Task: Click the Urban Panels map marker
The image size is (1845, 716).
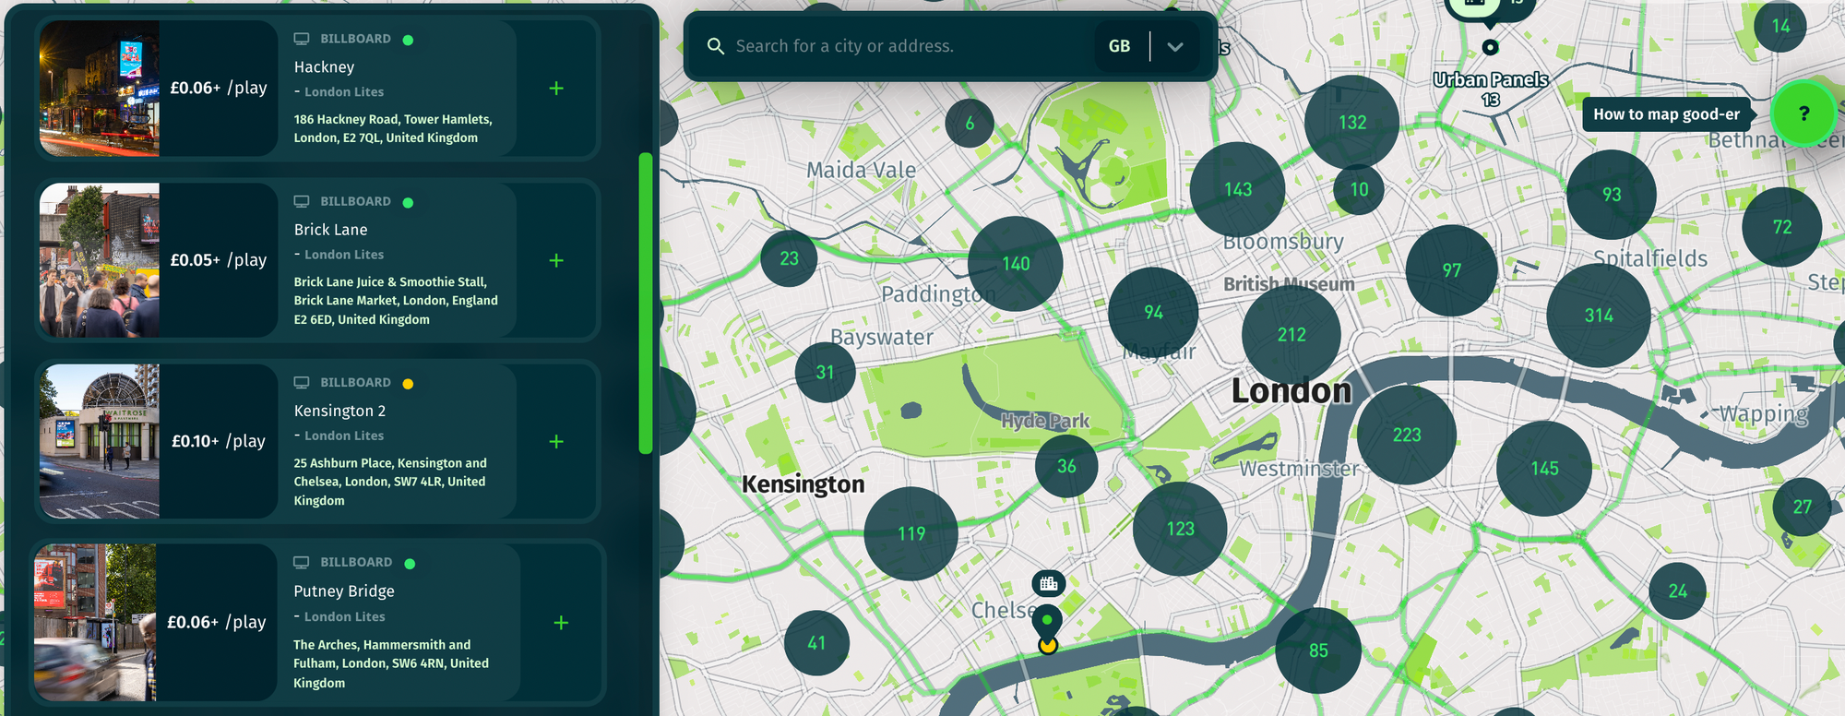Action: point(1490,47)
